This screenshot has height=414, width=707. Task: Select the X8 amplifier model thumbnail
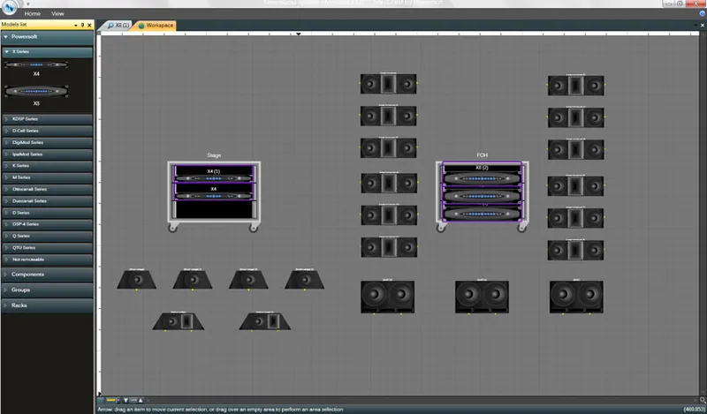tap(36, 92)
